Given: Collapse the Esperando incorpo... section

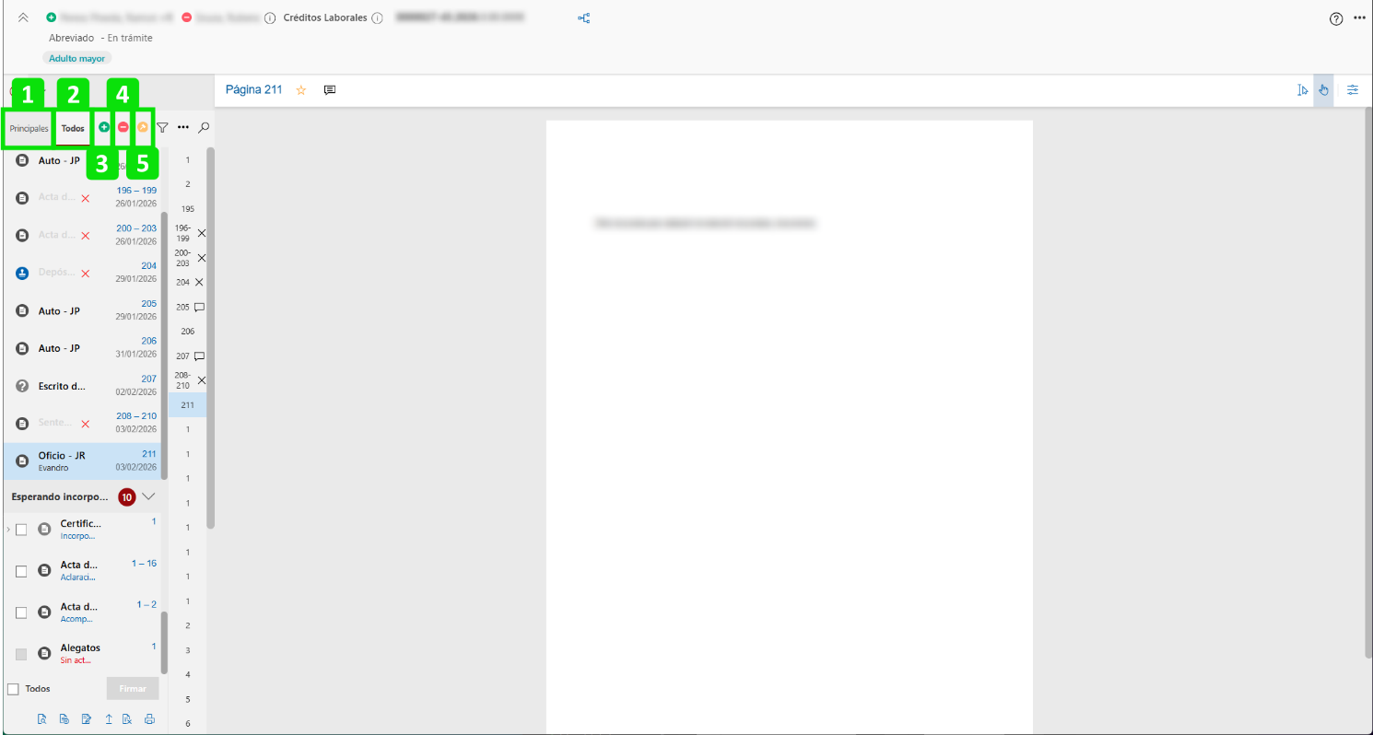Looking at the screenshot, I should tap(148, 496).
